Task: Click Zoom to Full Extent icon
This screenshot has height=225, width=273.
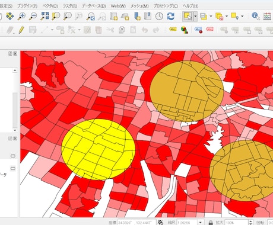Action: 45,16
